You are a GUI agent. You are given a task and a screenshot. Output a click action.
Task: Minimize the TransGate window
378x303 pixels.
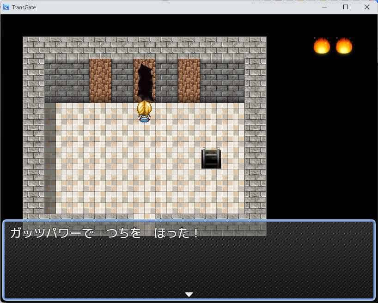(x=324, y=7)
